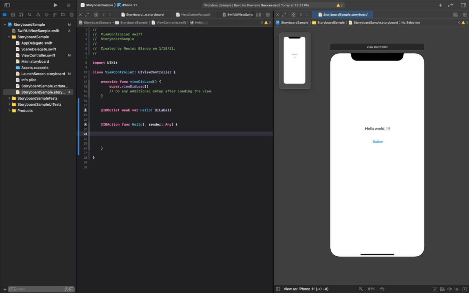This screenshot has height=293, width=469.
Task: Click the 81% zoom percentage control
Action: [371, 289]
